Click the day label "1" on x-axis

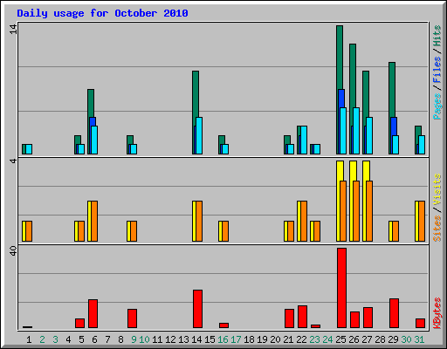29,339
